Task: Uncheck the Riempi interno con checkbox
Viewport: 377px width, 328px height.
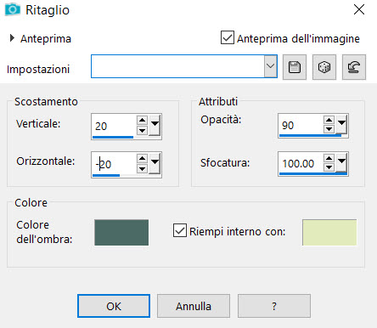Action: (180, 230)
